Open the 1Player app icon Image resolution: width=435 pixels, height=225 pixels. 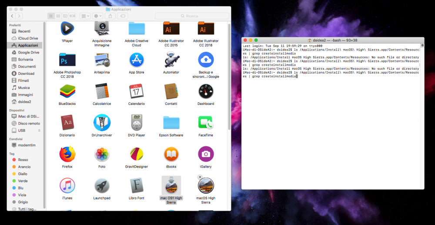67,28
